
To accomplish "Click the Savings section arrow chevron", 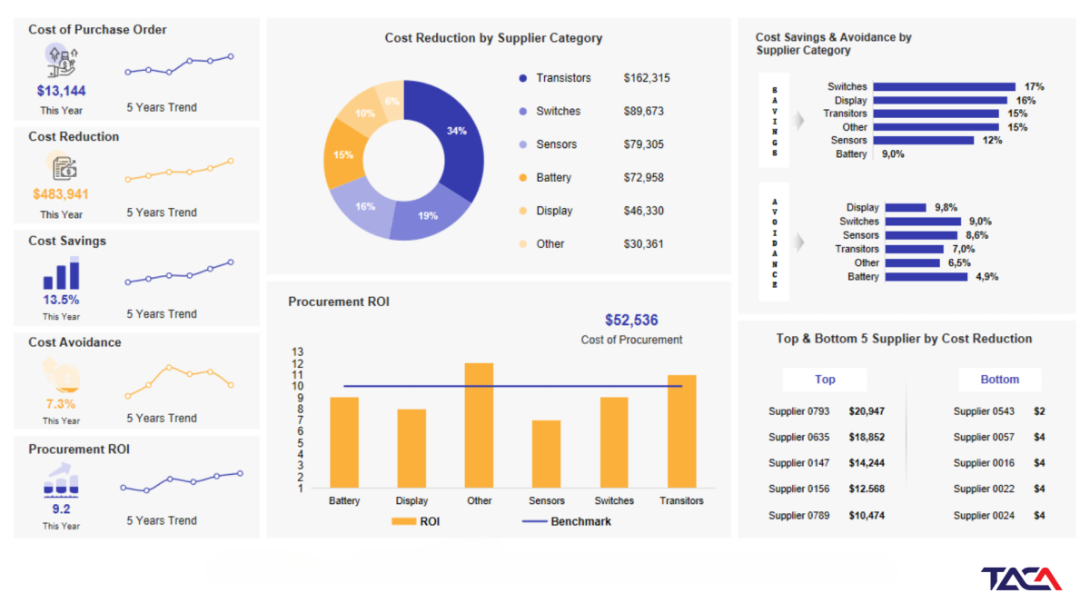I will [799, 120].
